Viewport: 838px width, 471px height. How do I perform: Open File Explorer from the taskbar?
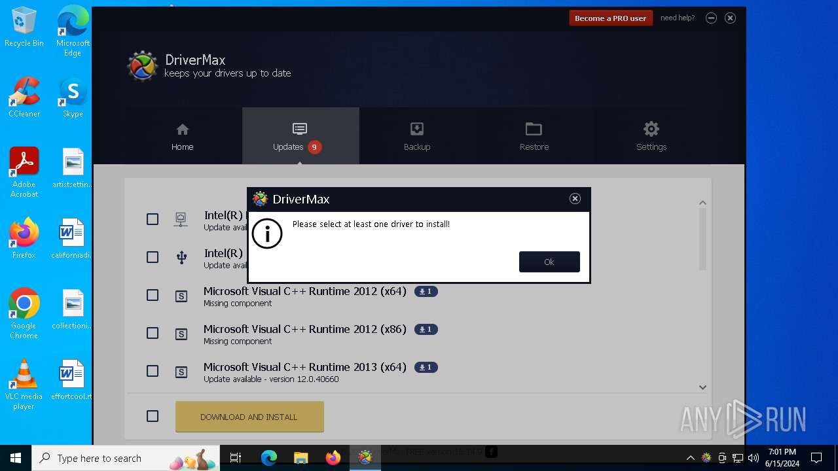point(301,458)
